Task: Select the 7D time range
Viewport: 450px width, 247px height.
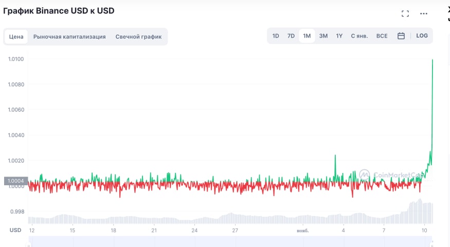Action: (291, 36)
